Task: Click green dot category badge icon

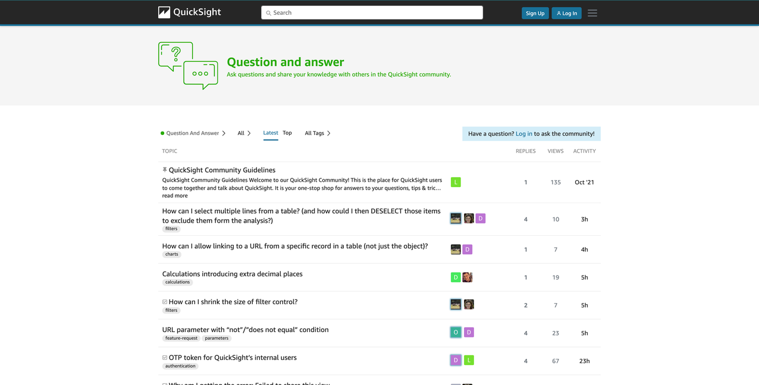Action: pyautogui.click(x=162, y=133)
